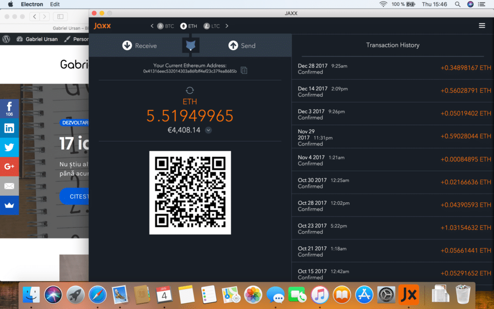
Task: Select the Ethereum address text
Action: coord(190,71)
